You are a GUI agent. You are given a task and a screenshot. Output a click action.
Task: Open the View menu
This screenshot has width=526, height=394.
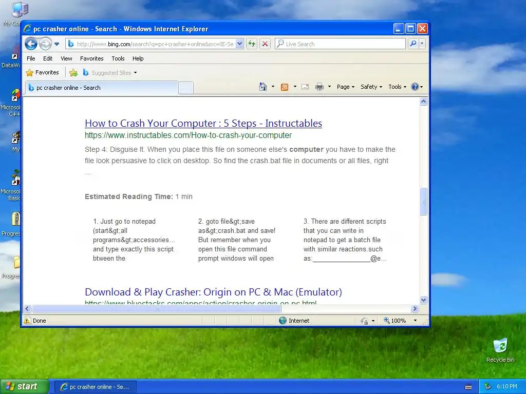click(66, 58)
